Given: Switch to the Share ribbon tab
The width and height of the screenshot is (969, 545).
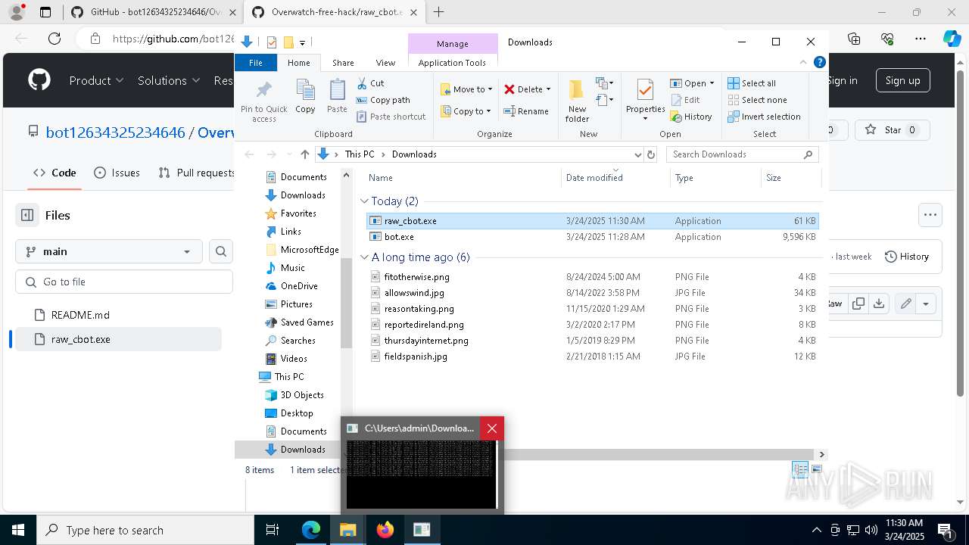Looking at the screenshot, I should 343,63.
